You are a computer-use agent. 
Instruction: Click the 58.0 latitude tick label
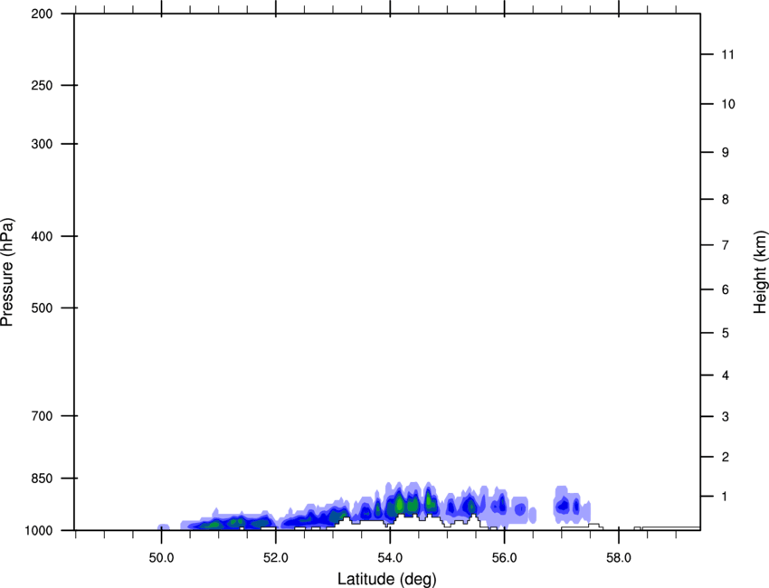619,558
